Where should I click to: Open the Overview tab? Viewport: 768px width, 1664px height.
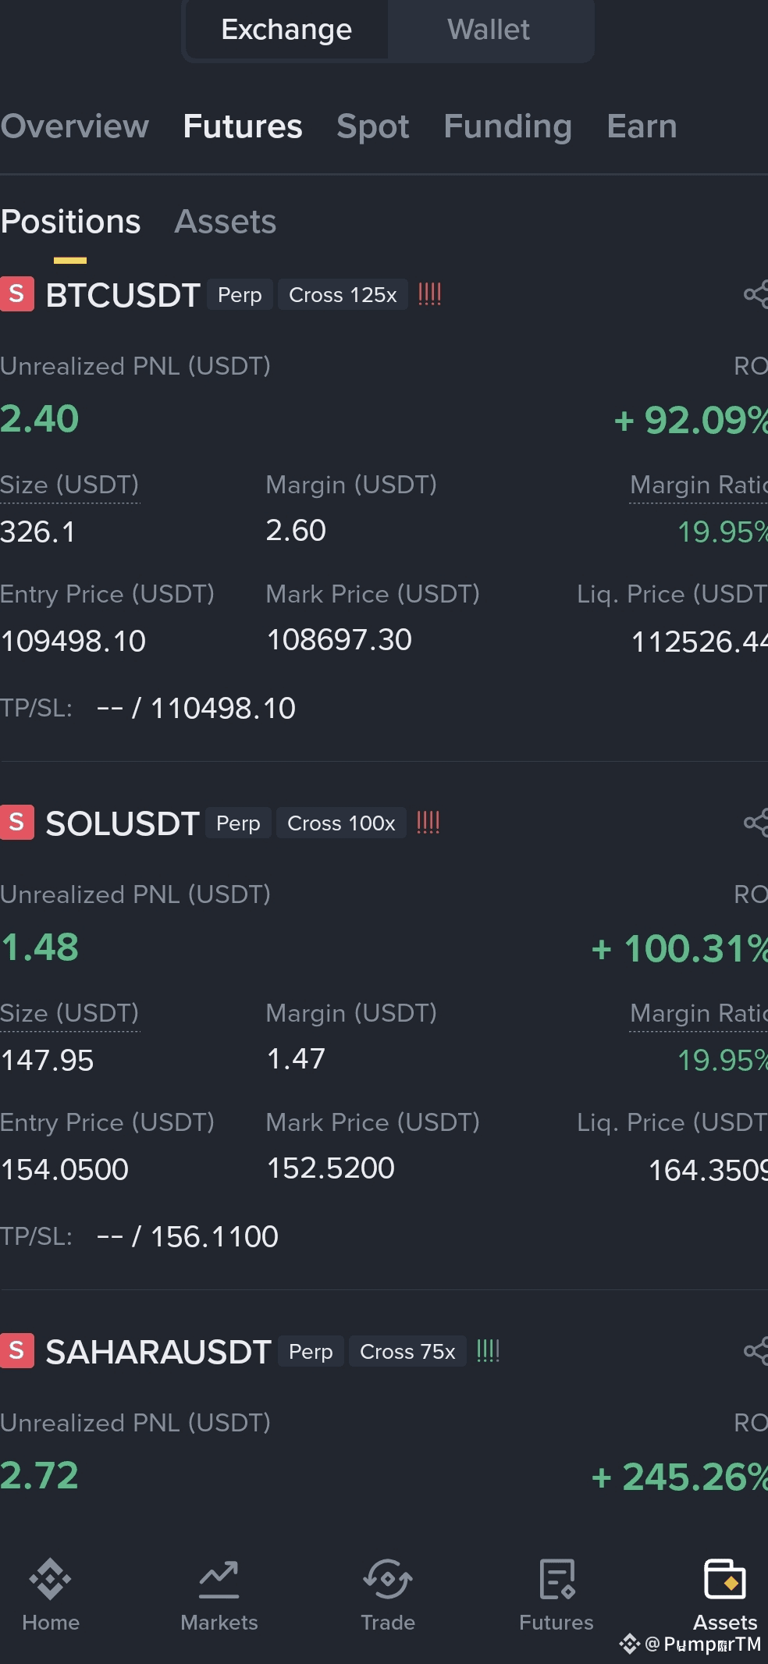click(74, 126)
